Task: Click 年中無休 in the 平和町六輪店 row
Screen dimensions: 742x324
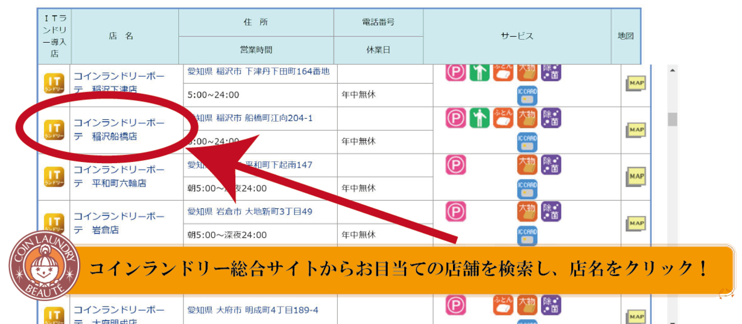Action: pyautogui.click(x=358, y=188)
